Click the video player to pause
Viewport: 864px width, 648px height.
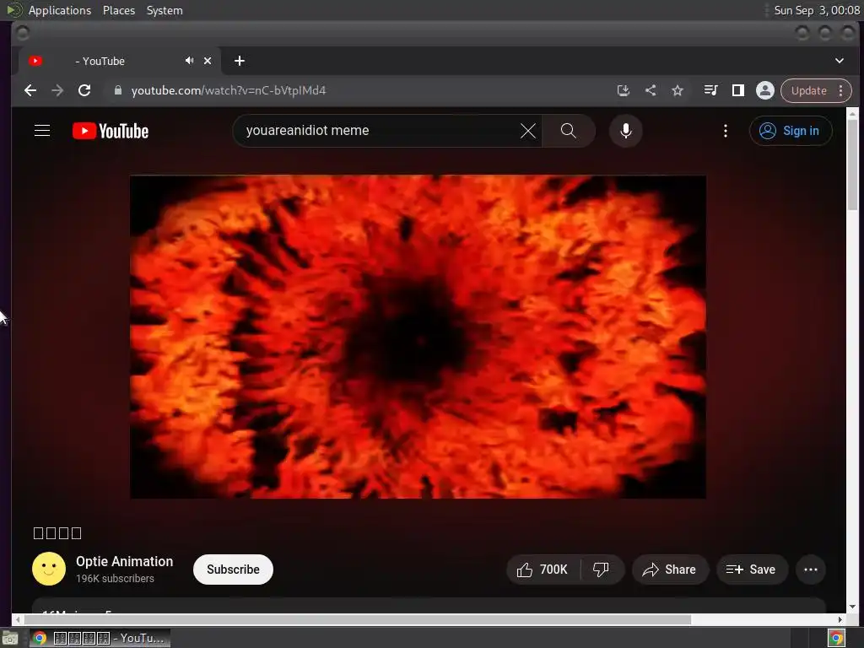point(418,337)
